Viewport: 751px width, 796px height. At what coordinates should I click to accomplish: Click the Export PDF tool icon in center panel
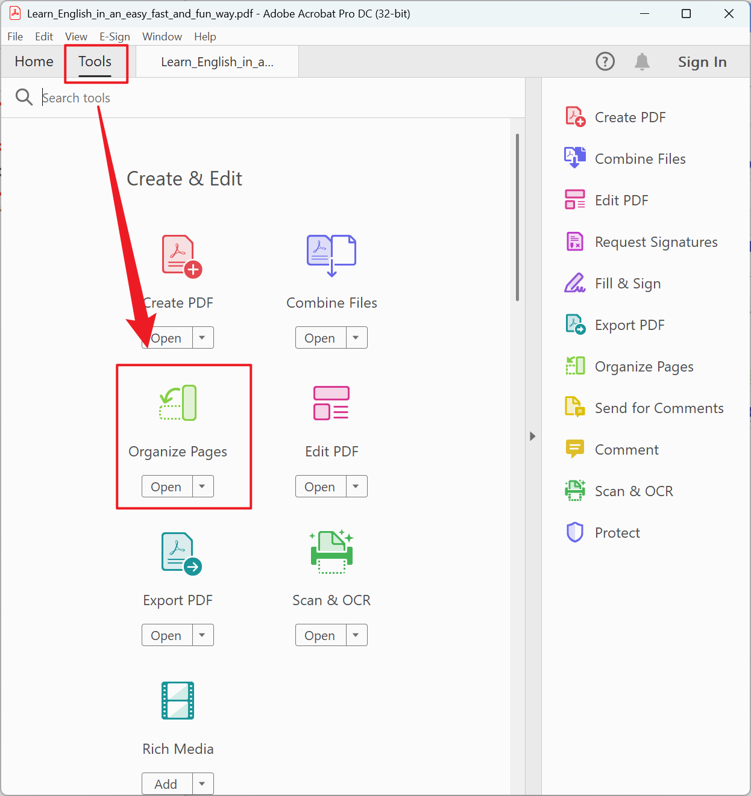point(181,553)
